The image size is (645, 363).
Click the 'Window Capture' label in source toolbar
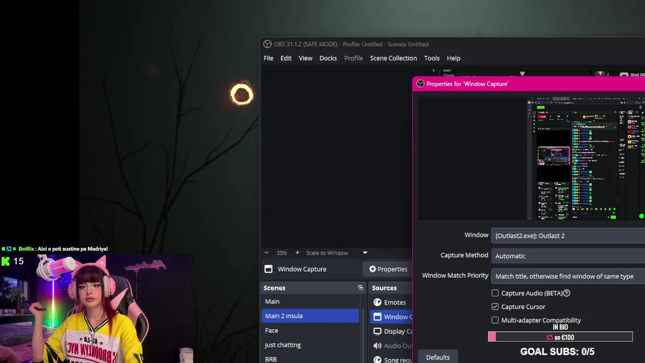[x=302, y=269]
